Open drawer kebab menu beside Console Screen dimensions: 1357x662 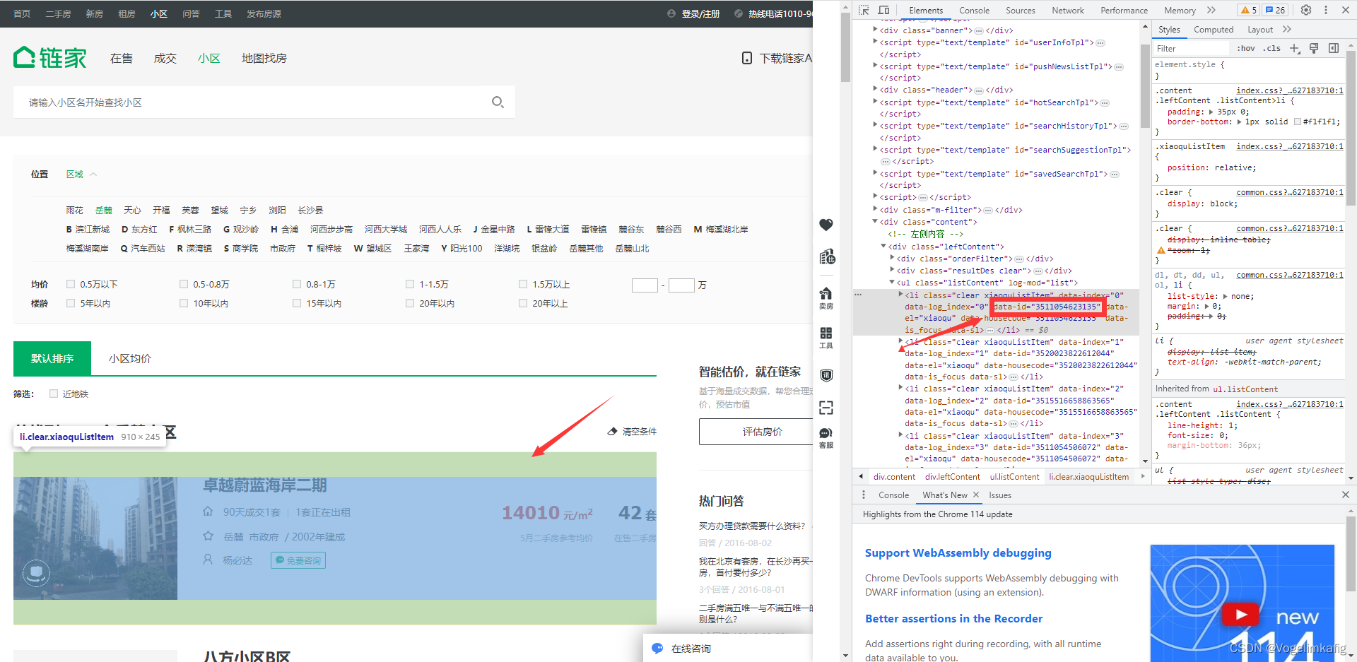point(864,495)
